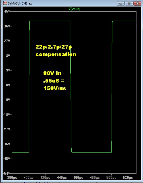Click the -27V vertical axis label

click(7, 129)
